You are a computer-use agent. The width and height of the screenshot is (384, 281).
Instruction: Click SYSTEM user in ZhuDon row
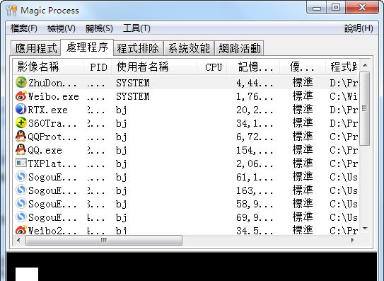pyautogui.click(x=132, y=83)
